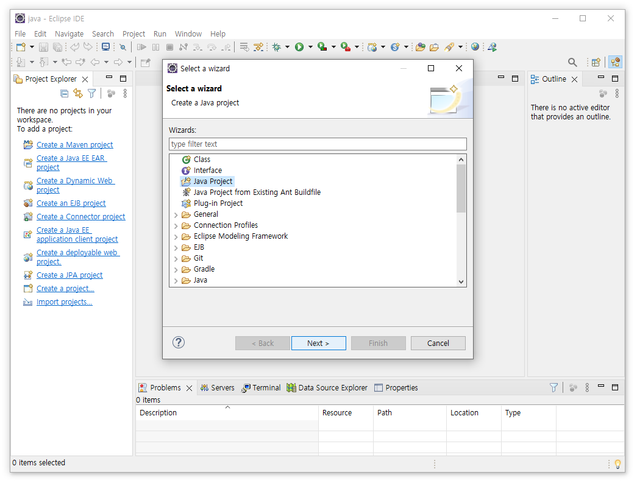
Task: Open the Navigate menu
Action: [69, 33]
